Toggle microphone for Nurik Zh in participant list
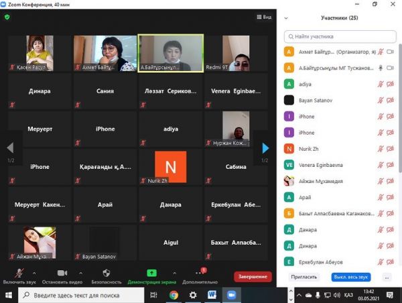The height and width of the screenshot is (303, 402). point(381,148)
